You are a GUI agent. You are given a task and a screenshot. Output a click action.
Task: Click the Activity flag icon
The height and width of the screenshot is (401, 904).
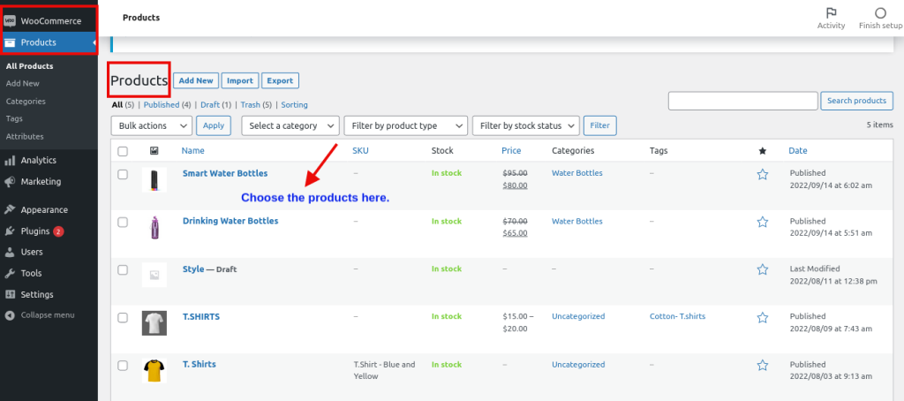(x=831, y=13)
